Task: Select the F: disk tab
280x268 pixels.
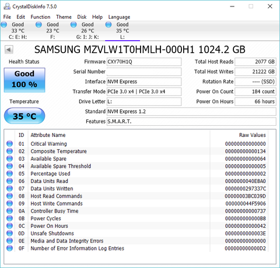Action: (x=52, y=30)
